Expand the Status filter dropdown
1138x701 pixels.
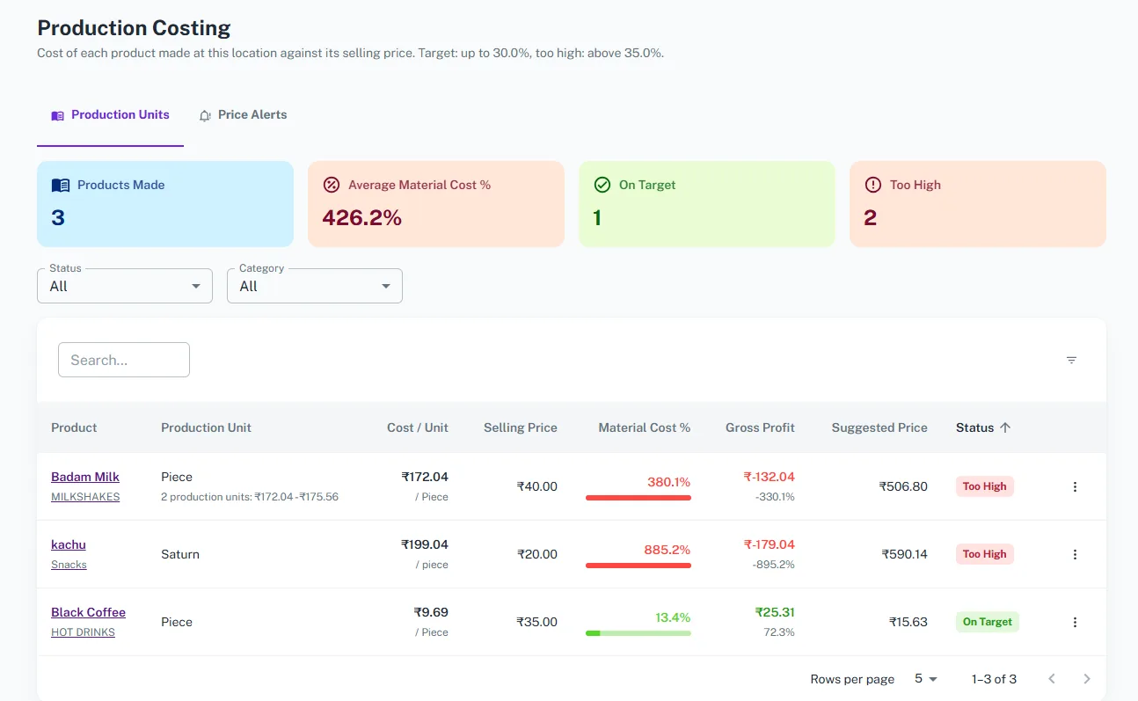click(x=125, y=286)
